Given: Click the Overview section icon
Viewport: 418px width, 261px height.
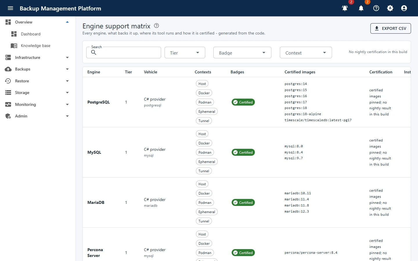Looking at the screenshot, I should coord(8,22).
